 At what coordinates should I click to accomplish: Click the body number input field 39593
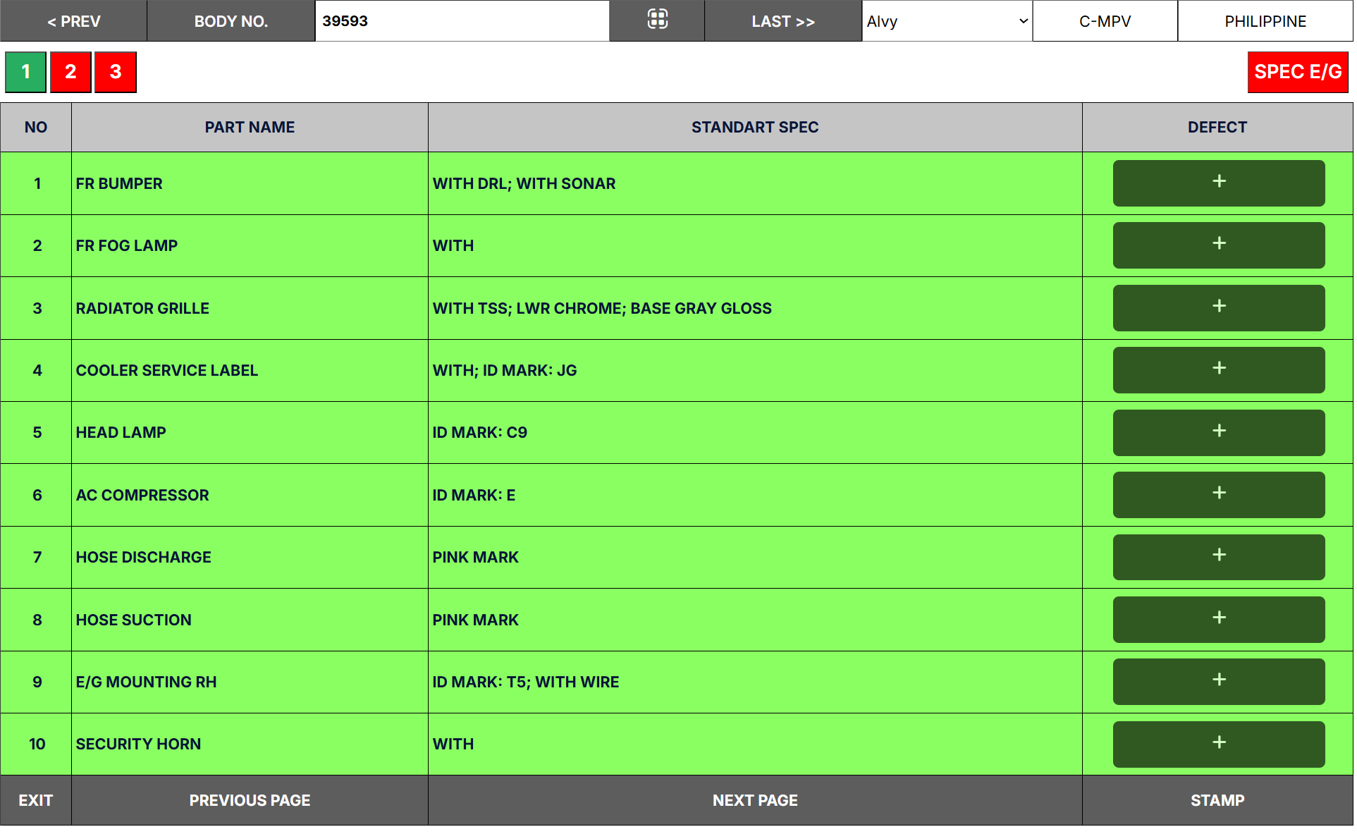coord(463,21)
